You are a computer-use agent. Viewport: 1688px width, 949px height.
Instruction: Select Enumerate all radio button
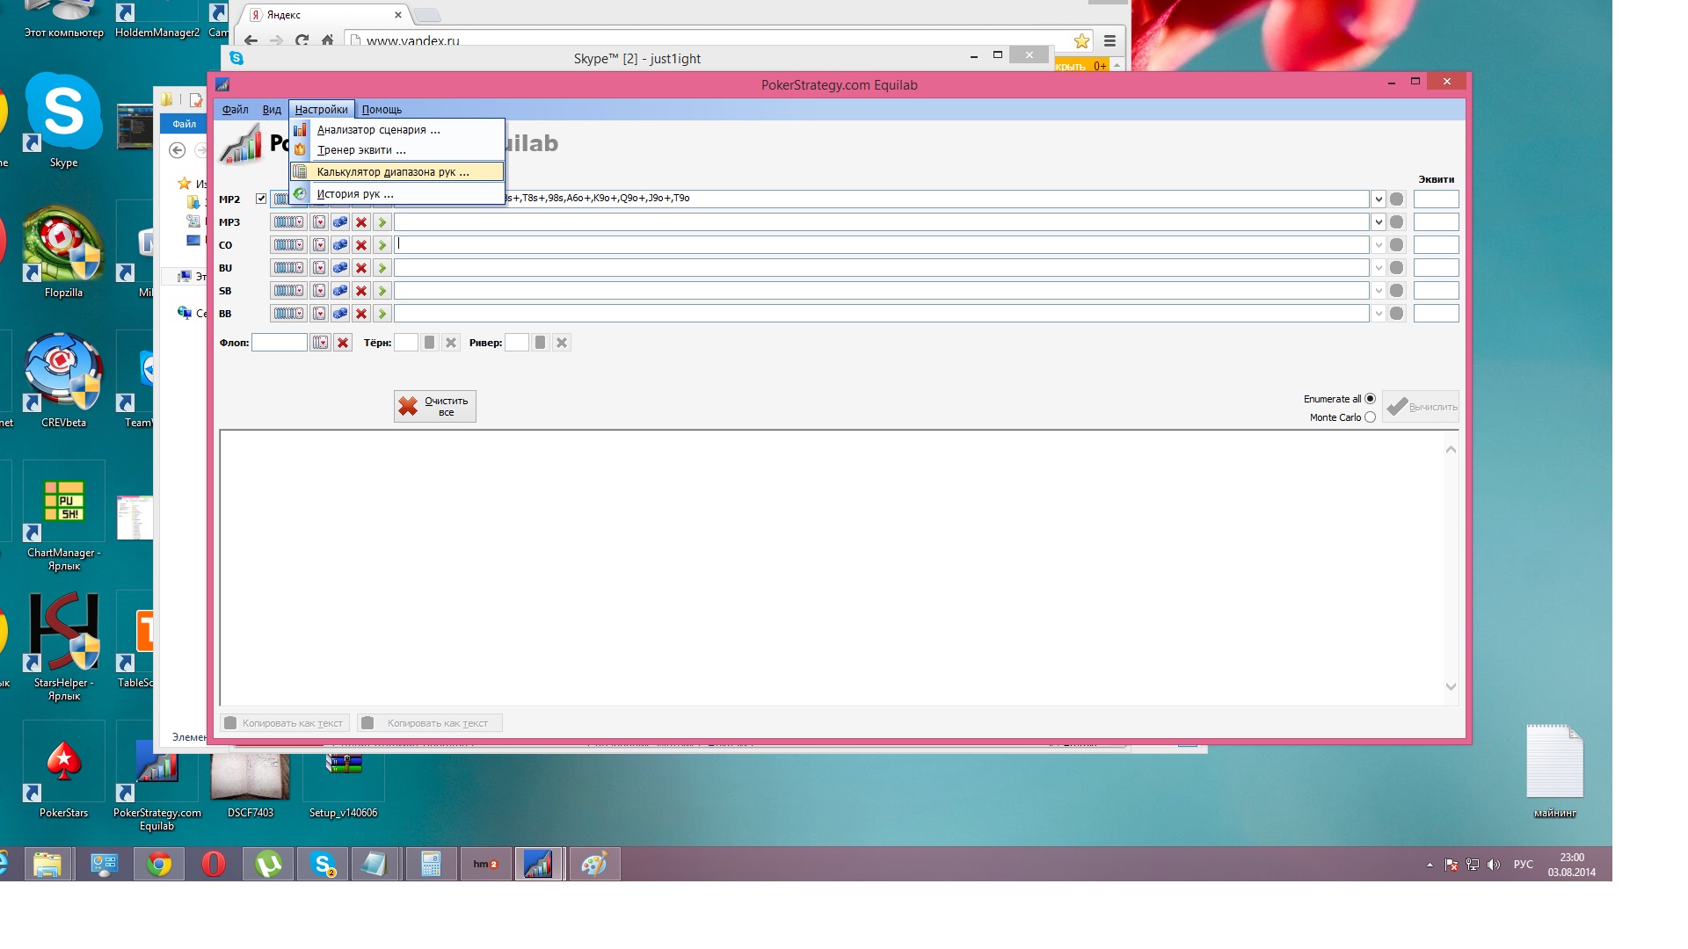pyautogui.click(x=1370, y=399)
